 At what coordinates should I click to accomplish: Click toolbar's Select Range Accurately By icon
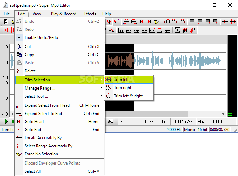click(x=233, y=22)
